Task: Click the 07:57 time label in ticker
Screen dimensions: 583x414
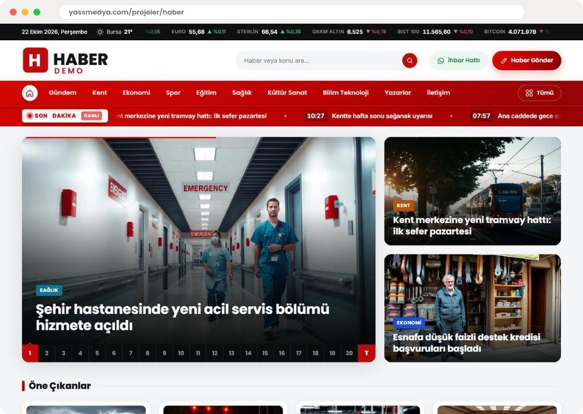Action: 481,116
